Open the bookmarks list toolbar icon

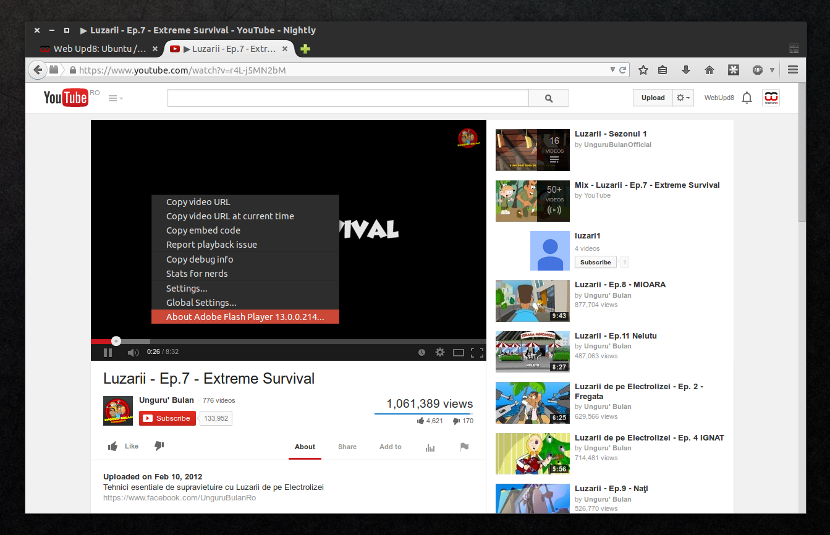point(663,70)
